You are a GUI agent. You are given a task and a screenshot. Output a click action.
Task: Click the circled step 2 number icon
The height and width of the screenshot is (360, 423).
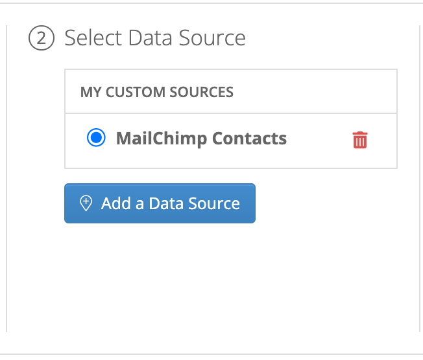42,38
